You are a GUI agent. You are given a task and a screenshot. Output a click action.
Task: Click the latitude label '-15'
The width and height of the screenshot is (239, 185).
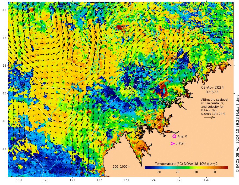point(4,93)
